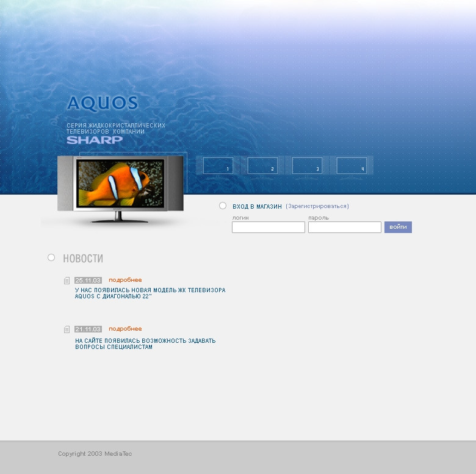Submit login with the войти button
476x474 pixels.
click(x=398, y=228)
